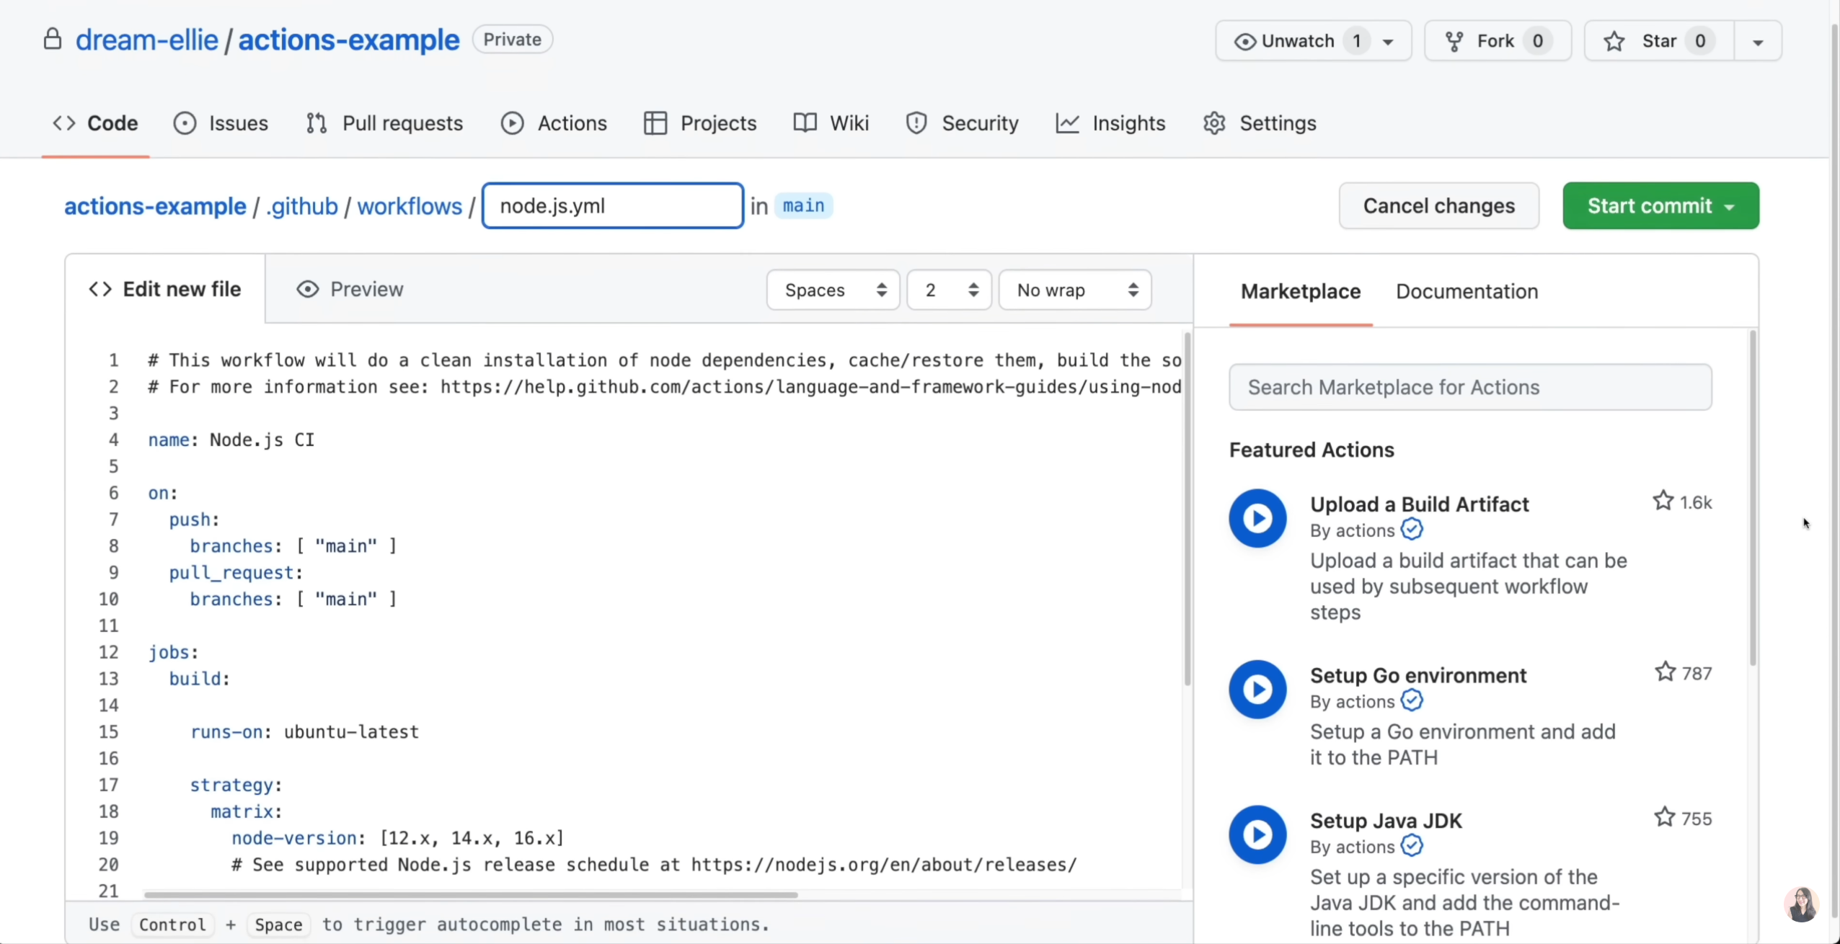This screenshot has height=944, width=1840.
Task: Switch to Preview with eye icon
Action: pos(350,290)
